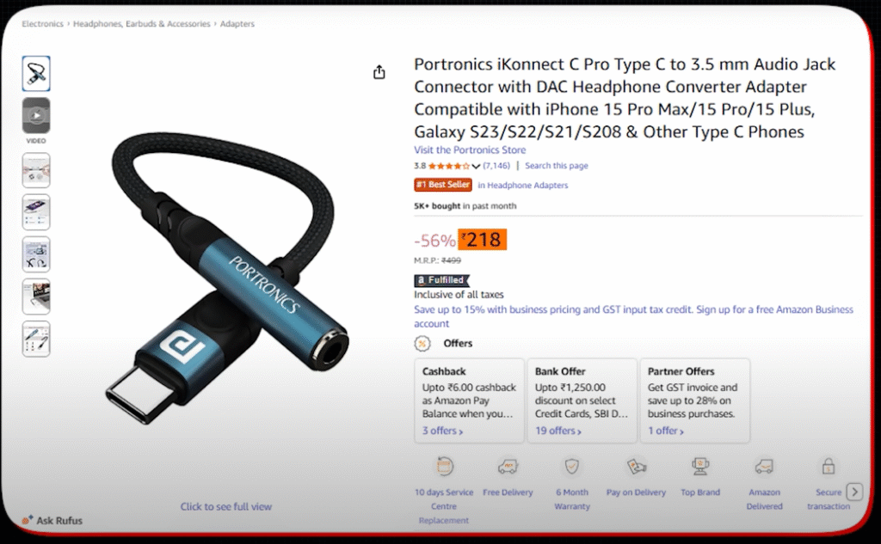Open the Adapters breadcrumb
This screenshot has width=881, height=544.
click(238, 24)
